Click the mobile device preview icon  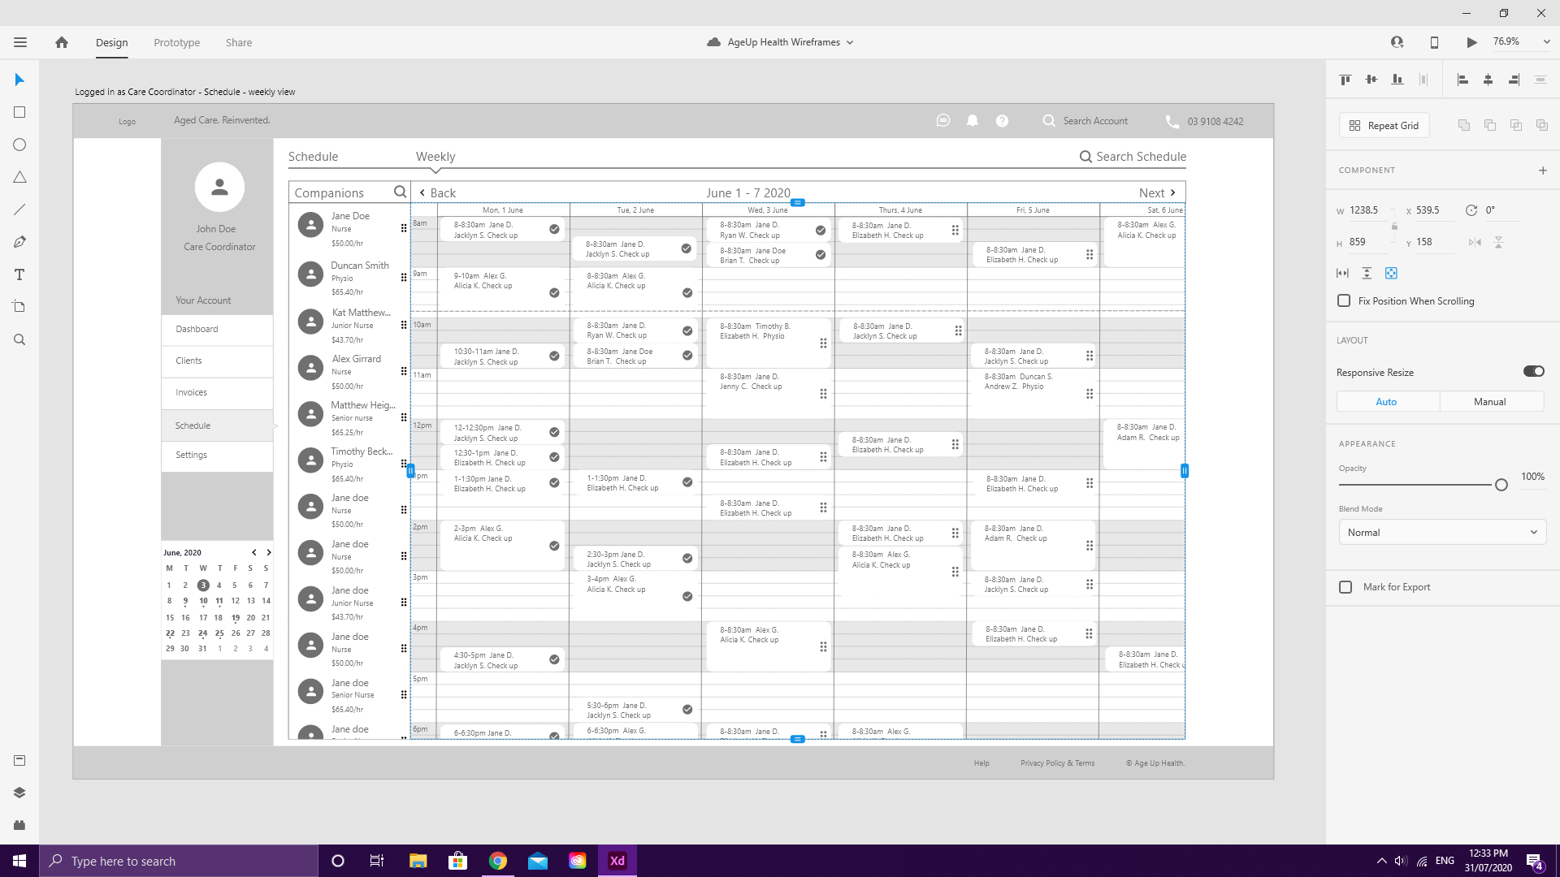[1434, 42]
